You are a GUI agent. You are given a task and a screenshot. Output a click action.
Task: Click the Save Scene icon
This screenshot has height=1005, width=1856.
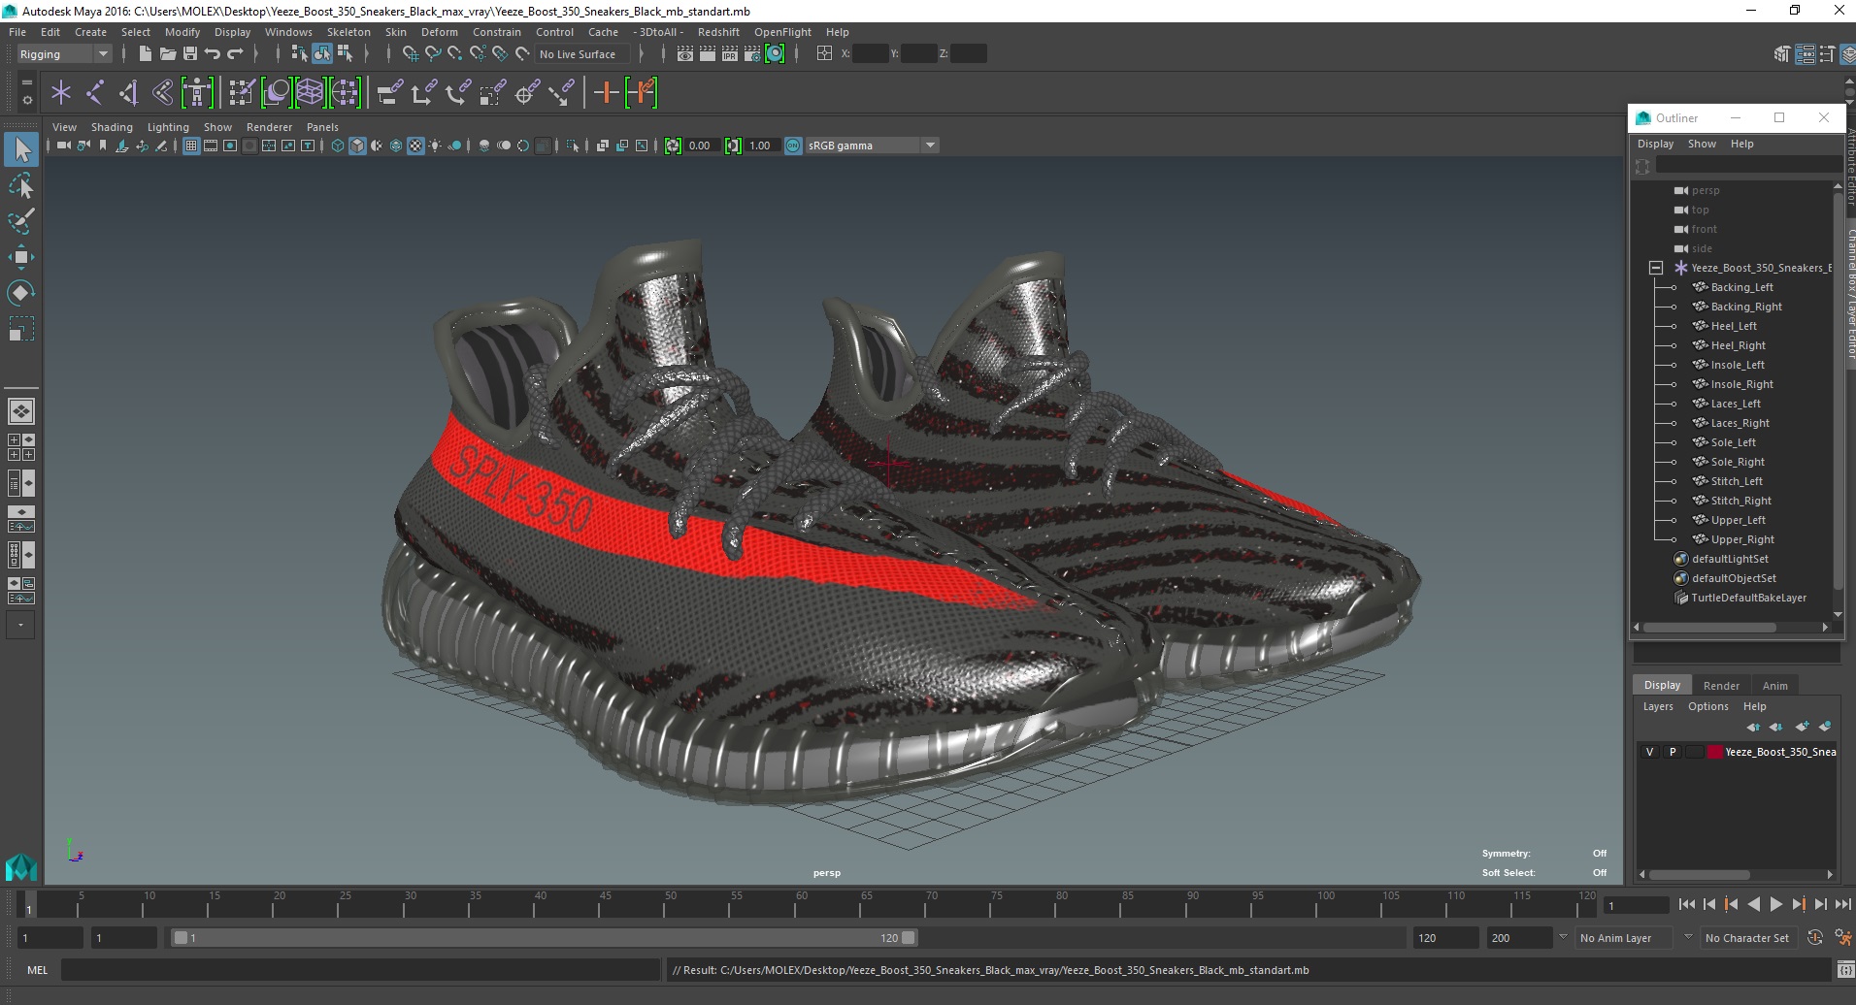(189, 54)
